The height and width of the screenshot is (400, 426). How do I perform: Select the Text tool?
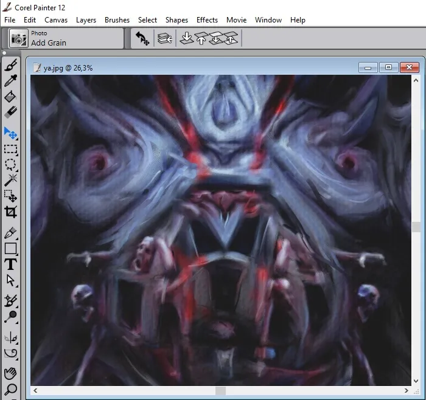(x=10, y=264)
